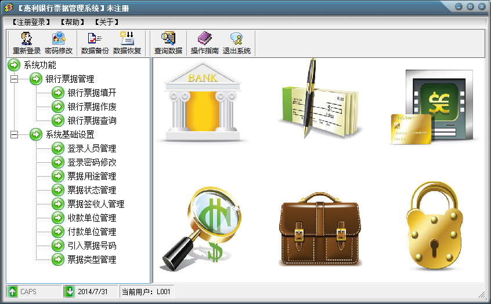Click the CAPS status bar text
The image size is (491, 304).
tap(28, 291)
